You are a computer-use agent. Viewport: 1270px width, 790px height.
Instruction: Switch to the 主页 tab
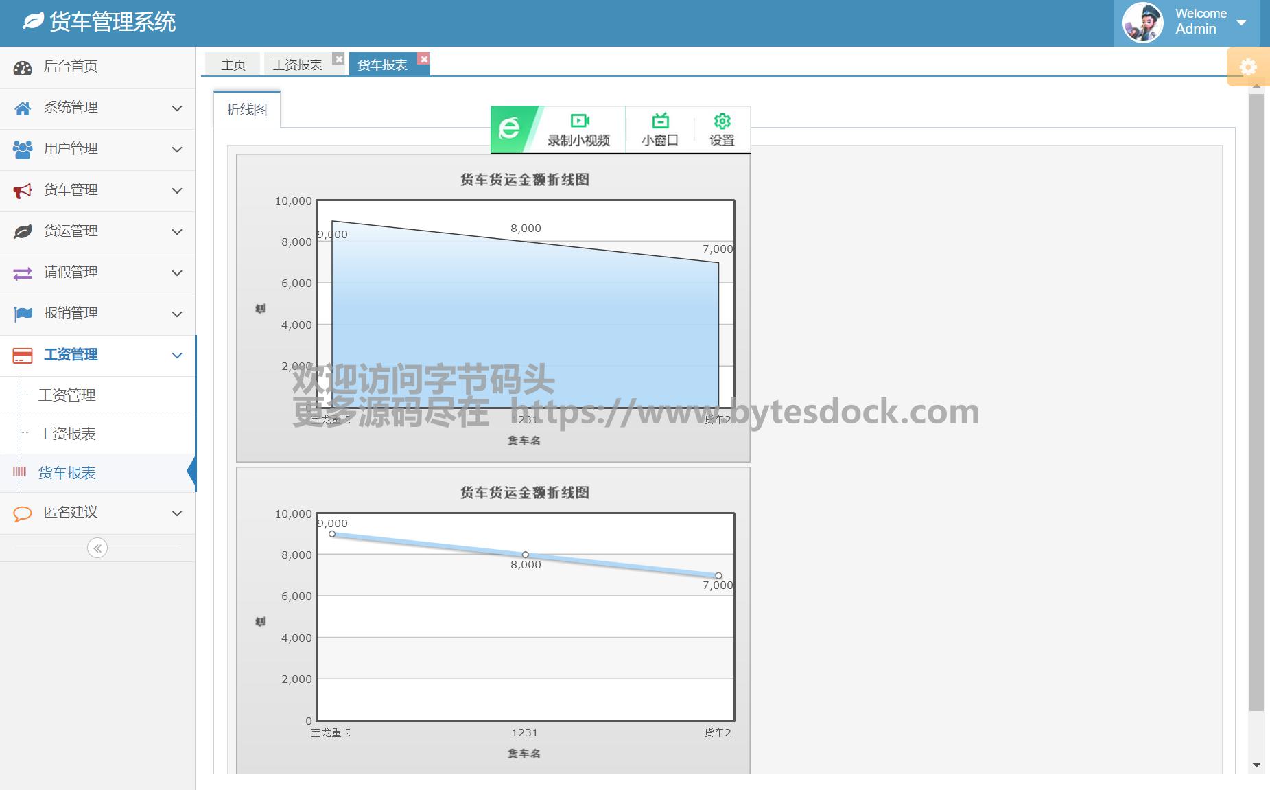[233, 65]
